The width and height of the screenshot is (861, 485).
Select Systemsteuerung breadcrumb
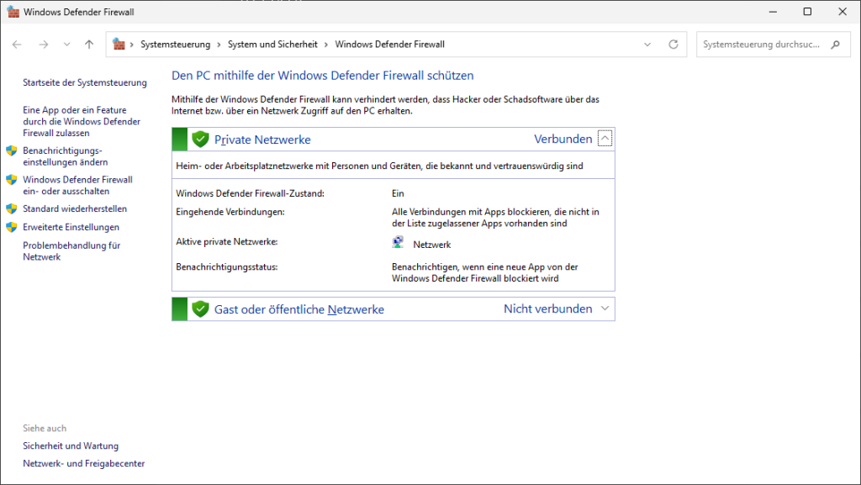pyautogui.click(x=175, y=45)
